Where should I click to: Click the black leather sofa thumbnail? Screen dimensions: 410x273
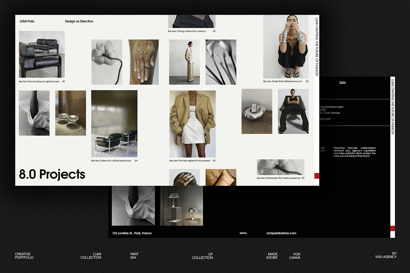click(x=42, y=55)
